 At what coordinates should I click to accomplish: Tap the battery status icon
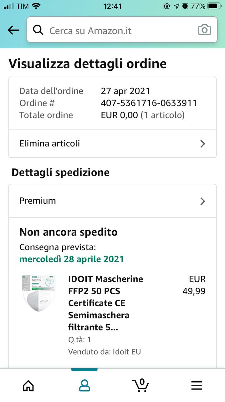(x=214, y=6)
